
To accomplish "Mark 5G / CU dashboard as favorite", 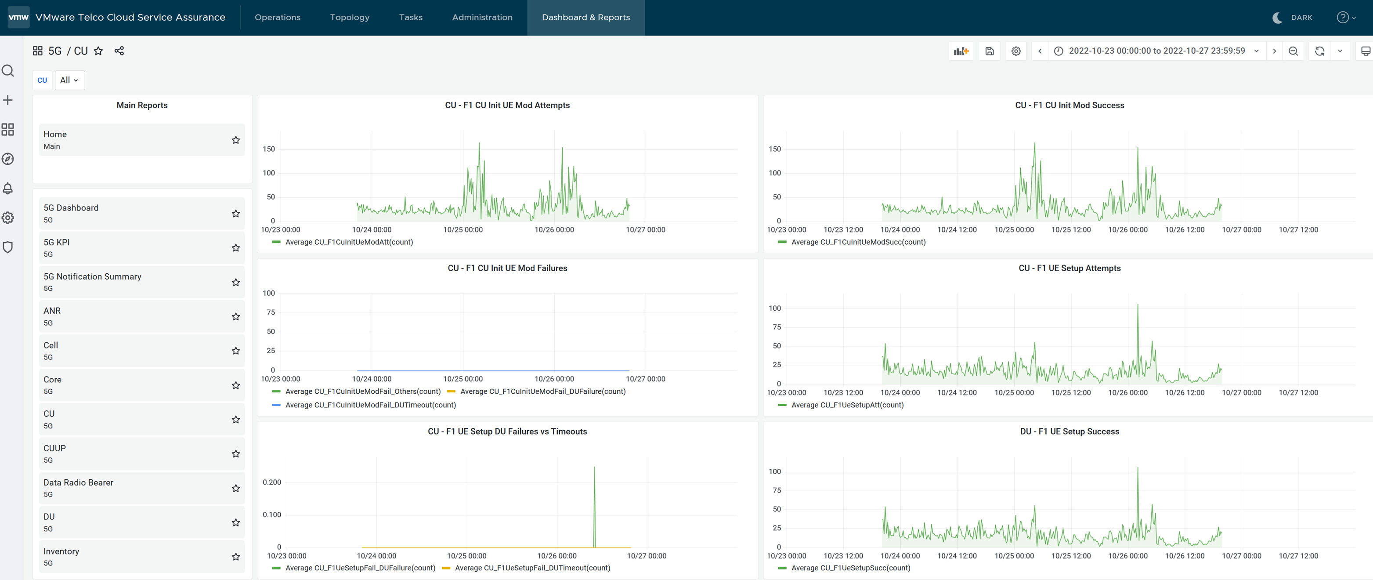I will (98, 51).
